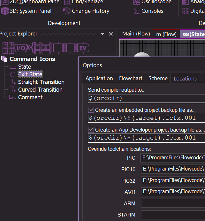Image resolution: width=205 pixels, height=221 pixels.
Task: Select the four-plus grid Command Icons view
Action: tap(8, 48)
